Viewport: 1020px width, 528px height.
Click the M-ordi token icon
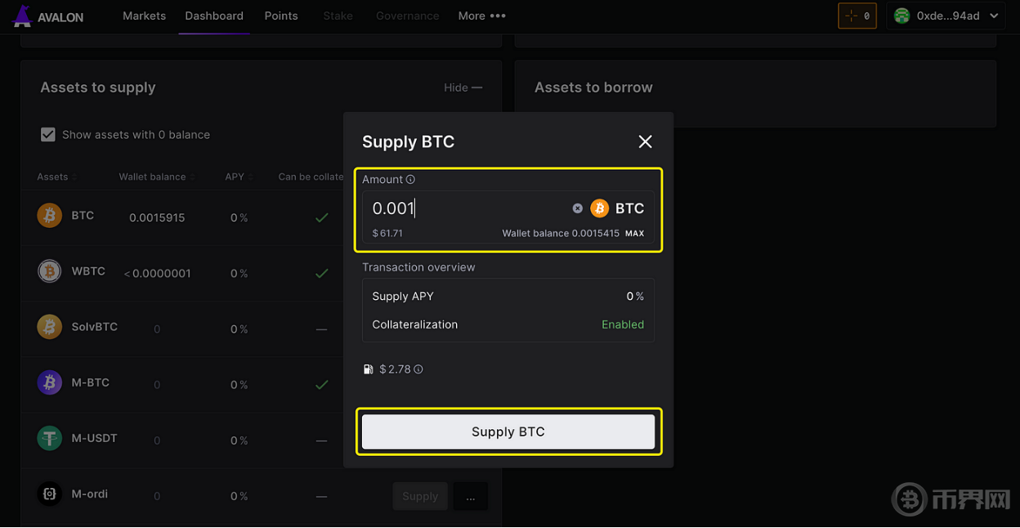pyautogui.click(x=49, y=493)
